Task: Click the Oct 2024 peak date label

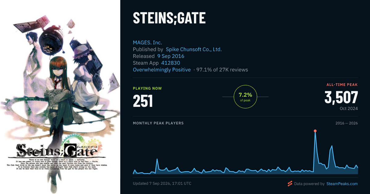Action: (349, 108)
